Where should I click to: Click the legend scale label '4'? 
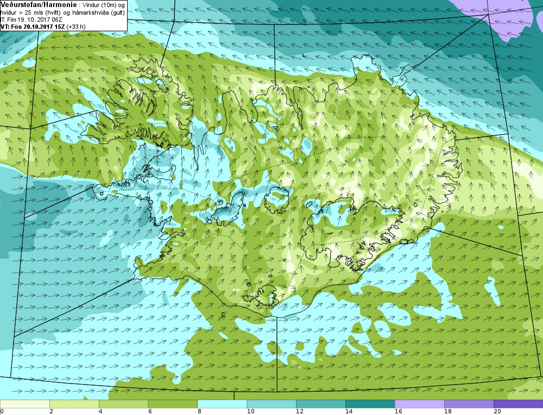click(101, 412)
